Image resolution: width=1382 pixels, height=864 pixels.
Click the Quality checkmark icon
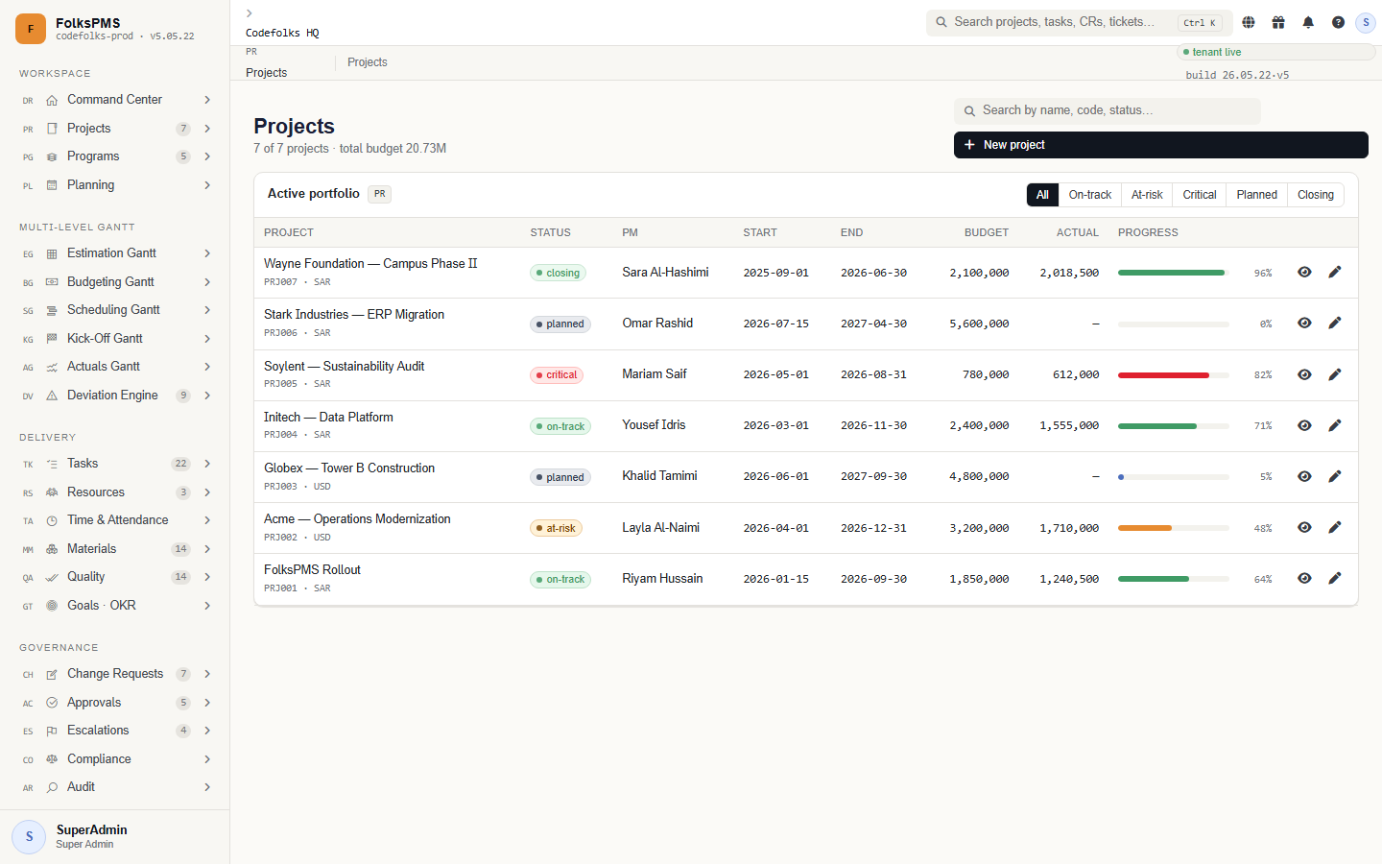[52, 577]
